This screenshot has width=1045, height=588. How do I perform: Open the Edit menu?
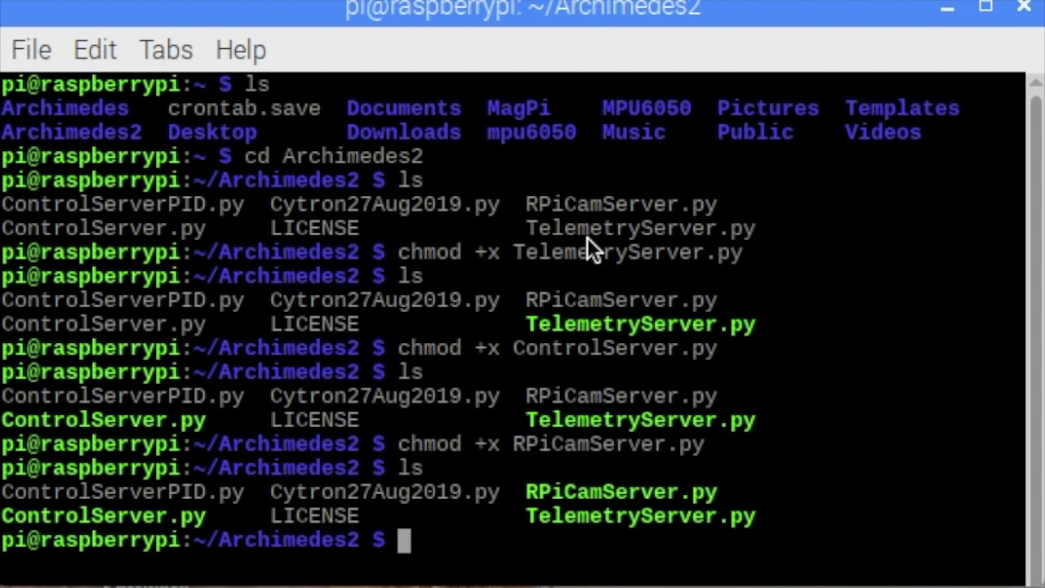(95, 50)
